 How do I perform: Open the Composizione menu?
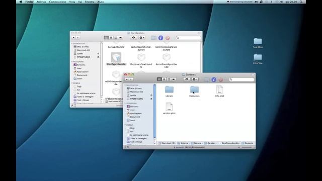57,2
